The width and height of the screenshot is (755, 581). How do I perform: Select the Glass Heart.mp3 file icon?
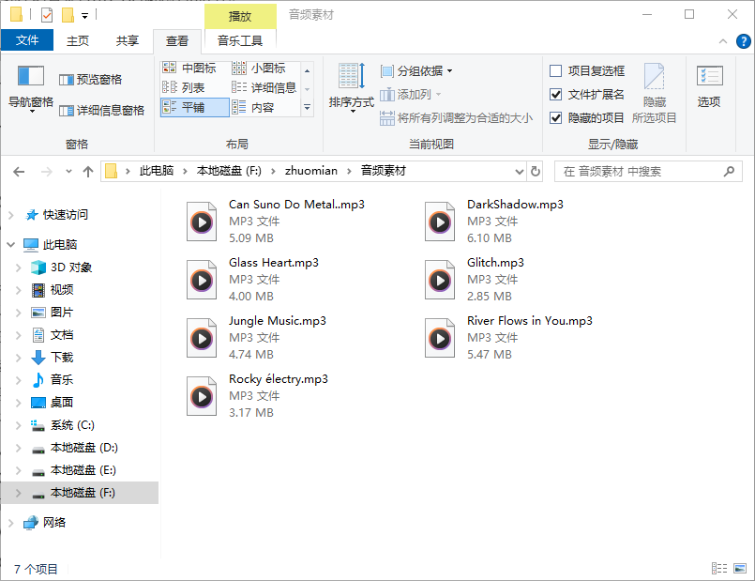click(x=202, y=280)
